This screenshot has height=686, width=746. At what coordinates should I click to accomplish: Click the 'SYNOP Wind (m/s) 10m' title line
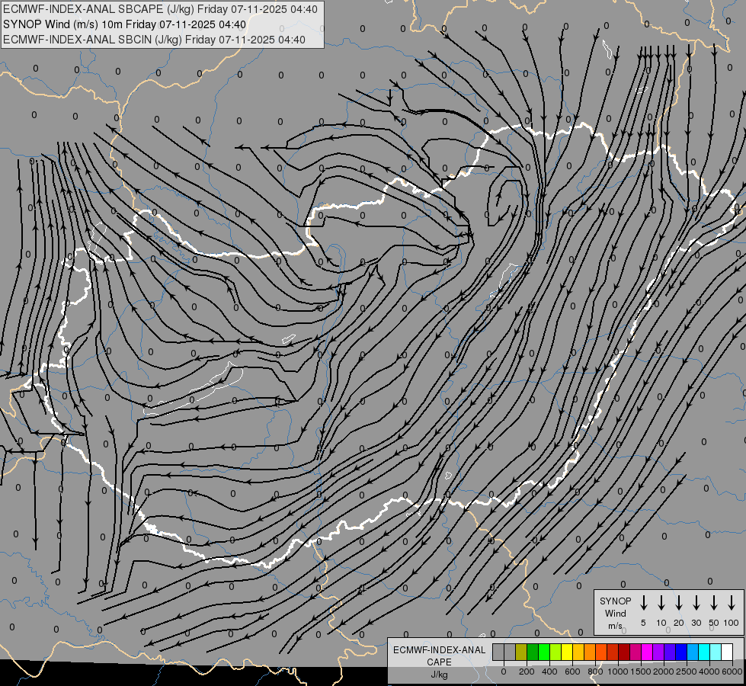pyautogui.click(x=124, y=24)
